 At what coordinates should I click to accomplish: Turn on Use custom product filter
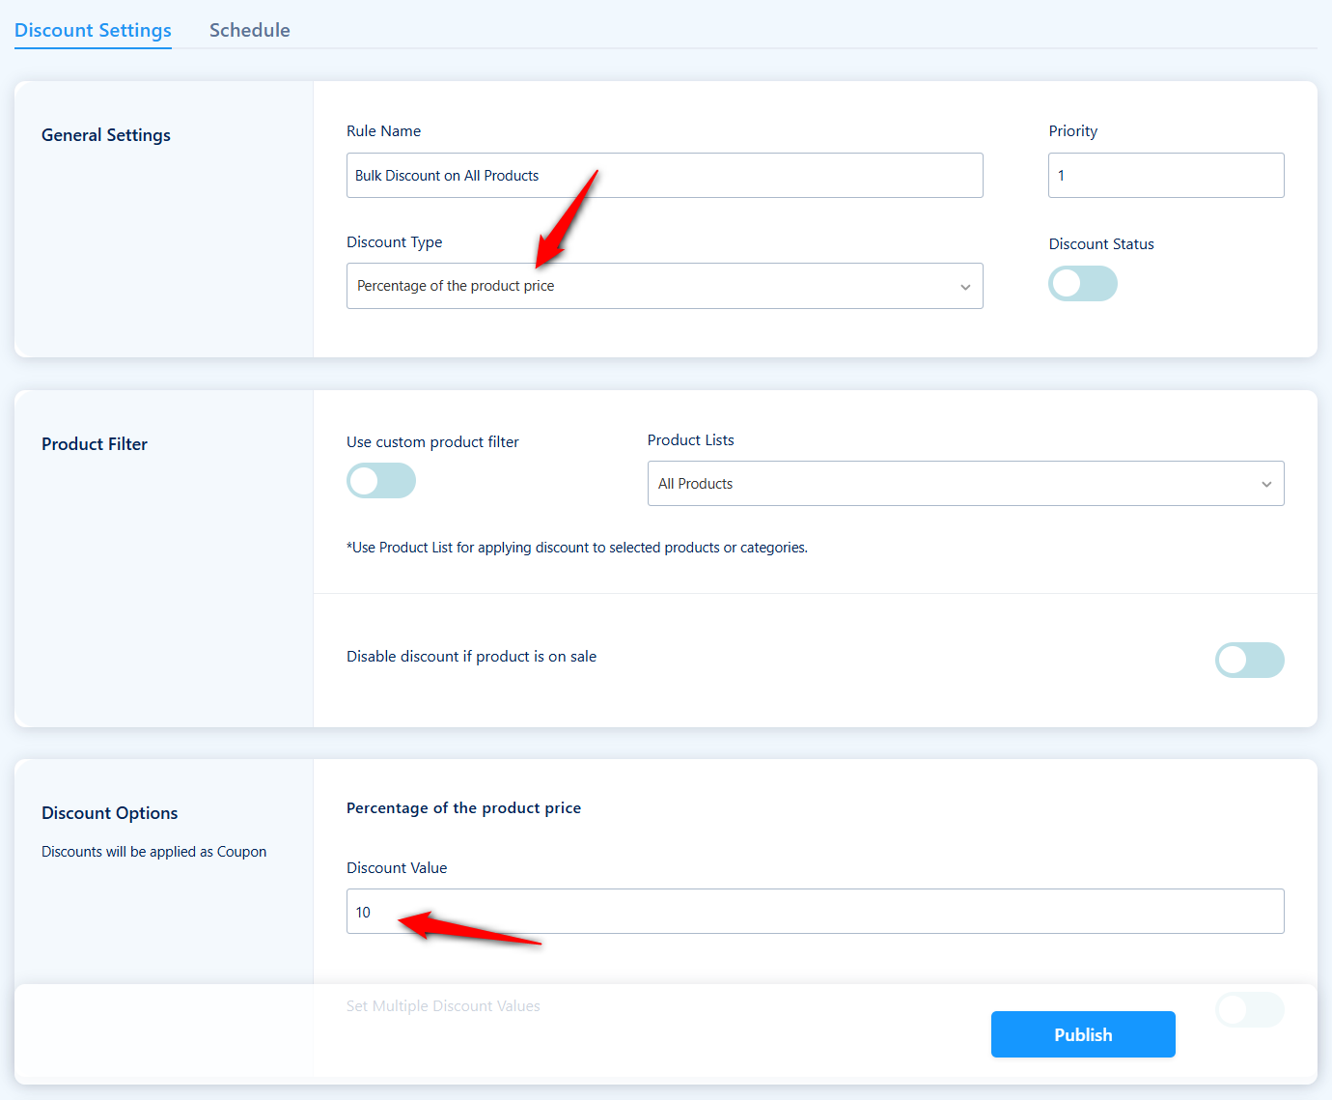point(381,481)
